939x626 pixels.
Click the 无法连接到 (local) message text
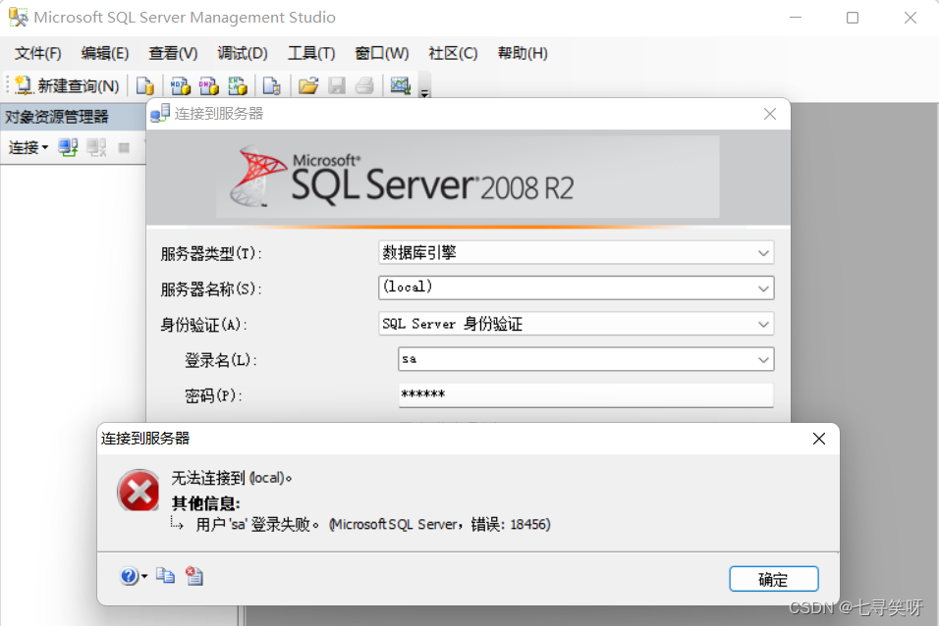tap(232, 478)
